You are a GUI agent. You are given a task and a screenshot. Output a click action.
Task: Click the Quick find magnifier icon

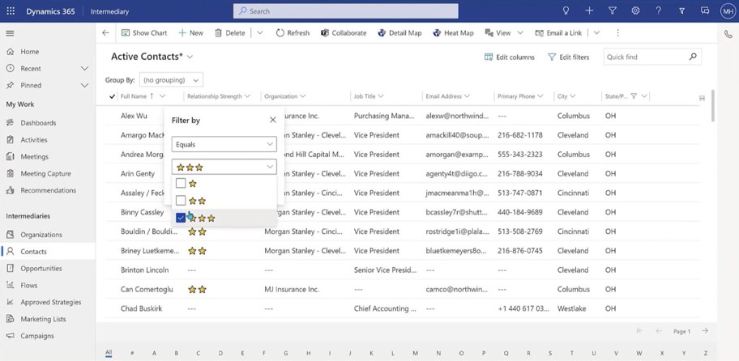[x=692, y=57]
